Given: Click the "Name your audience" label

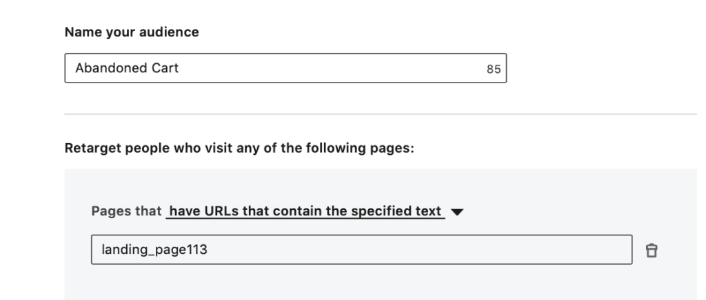Looking at the screenshot, I should (131, 32).
